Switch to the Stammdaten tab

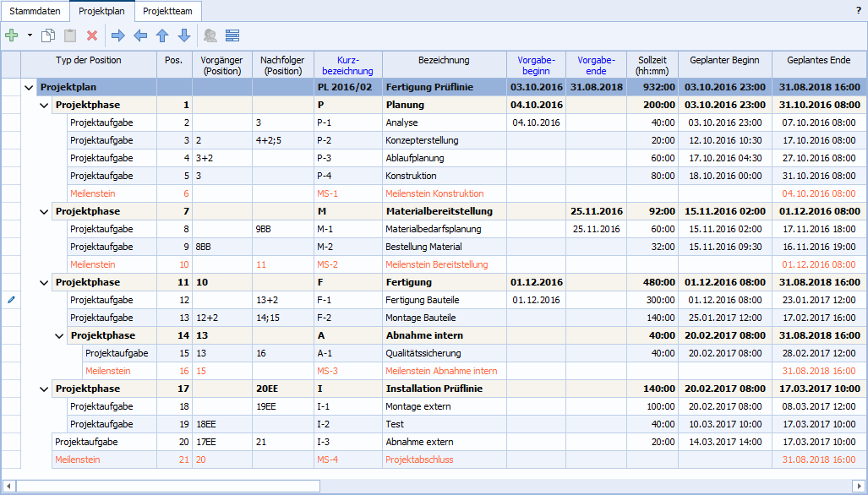[x=34, y=11]
